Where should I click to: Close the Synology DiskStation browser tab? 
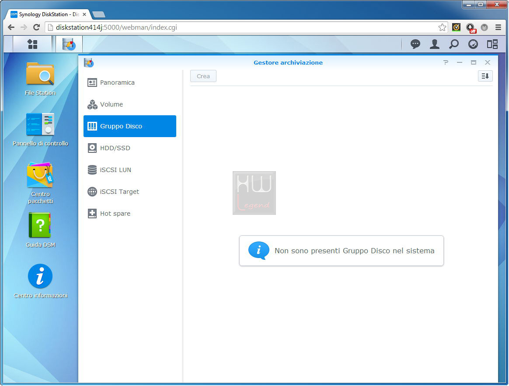tap(84, 14)
